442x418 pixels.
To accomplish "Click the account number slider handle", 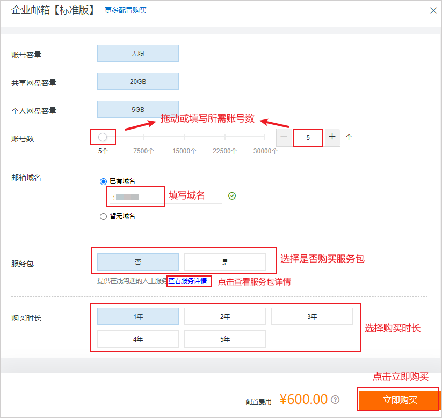I will pos(103,137).
